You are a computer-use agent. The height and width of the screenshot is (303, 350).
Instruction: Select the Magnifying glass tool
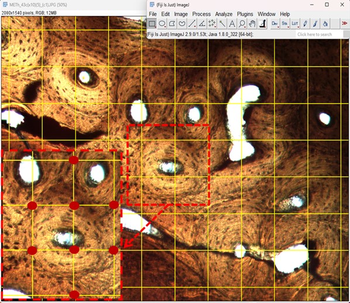point(242,23)
